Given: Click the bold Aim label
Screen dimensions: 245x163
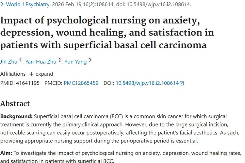Looking at the screenshot, I should [6, 153].
